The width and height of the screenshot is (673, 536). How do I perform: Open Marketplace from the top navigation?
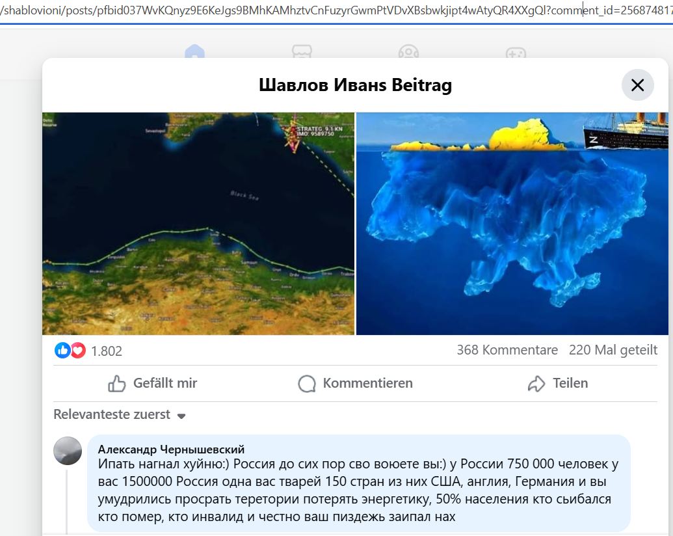(x=302, y=53)
